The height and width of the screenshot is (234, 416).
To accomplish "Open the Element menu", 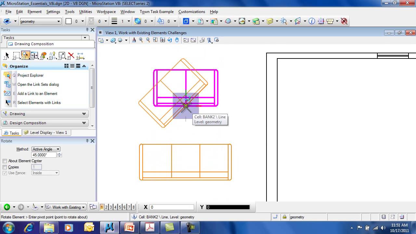I will [x=34, y=11].
